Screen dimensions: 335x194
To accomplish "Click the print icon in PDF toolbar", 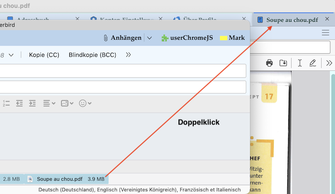I will [269, 63].
